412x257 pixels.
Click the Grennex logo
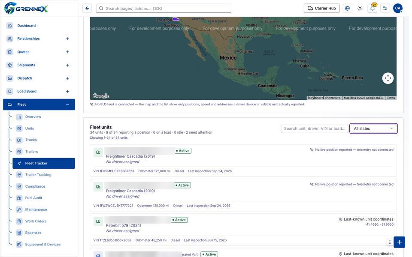coord(26,8)
